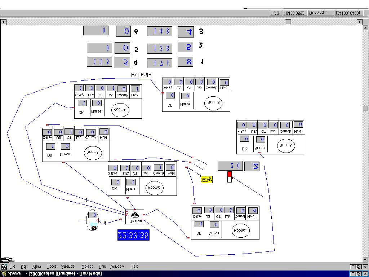
Task: Open the Edit menu
Action: coord(24,267)
